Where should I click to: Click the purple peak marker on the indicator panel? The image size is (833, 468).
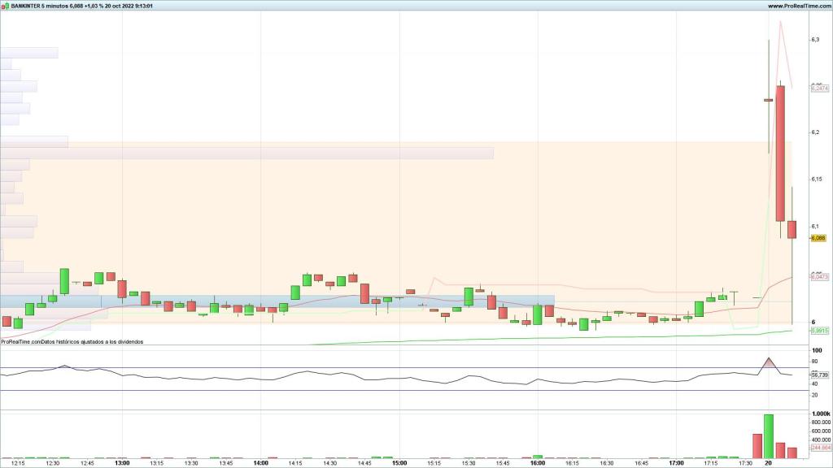pyautogui.click(x=769, y=362)
